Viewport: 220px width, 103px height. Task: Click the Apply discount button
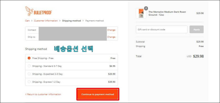pos(196,29)
